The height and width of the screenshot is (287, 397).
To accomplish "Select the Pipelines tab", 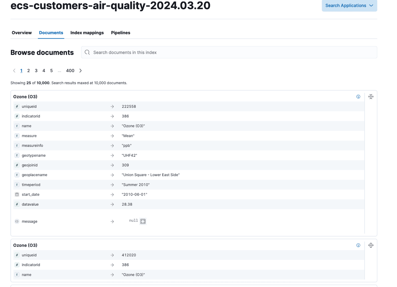I will click(x=120, y=33).
